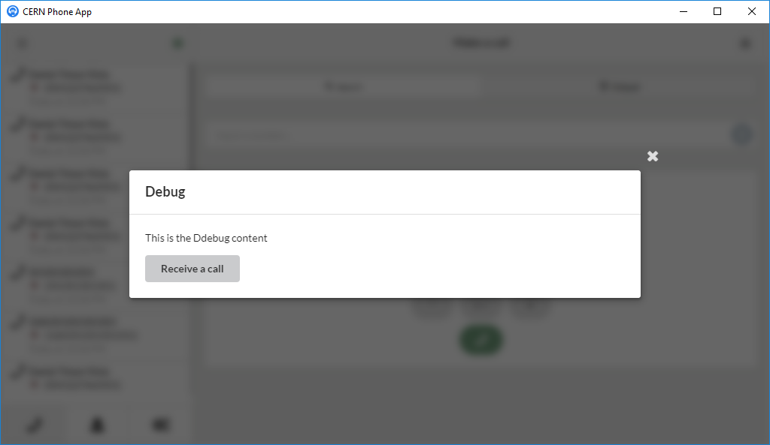This screenshot has height=445, width=770.
Task: Close the Debug dialog with the X icon
Action: (653, 156)
